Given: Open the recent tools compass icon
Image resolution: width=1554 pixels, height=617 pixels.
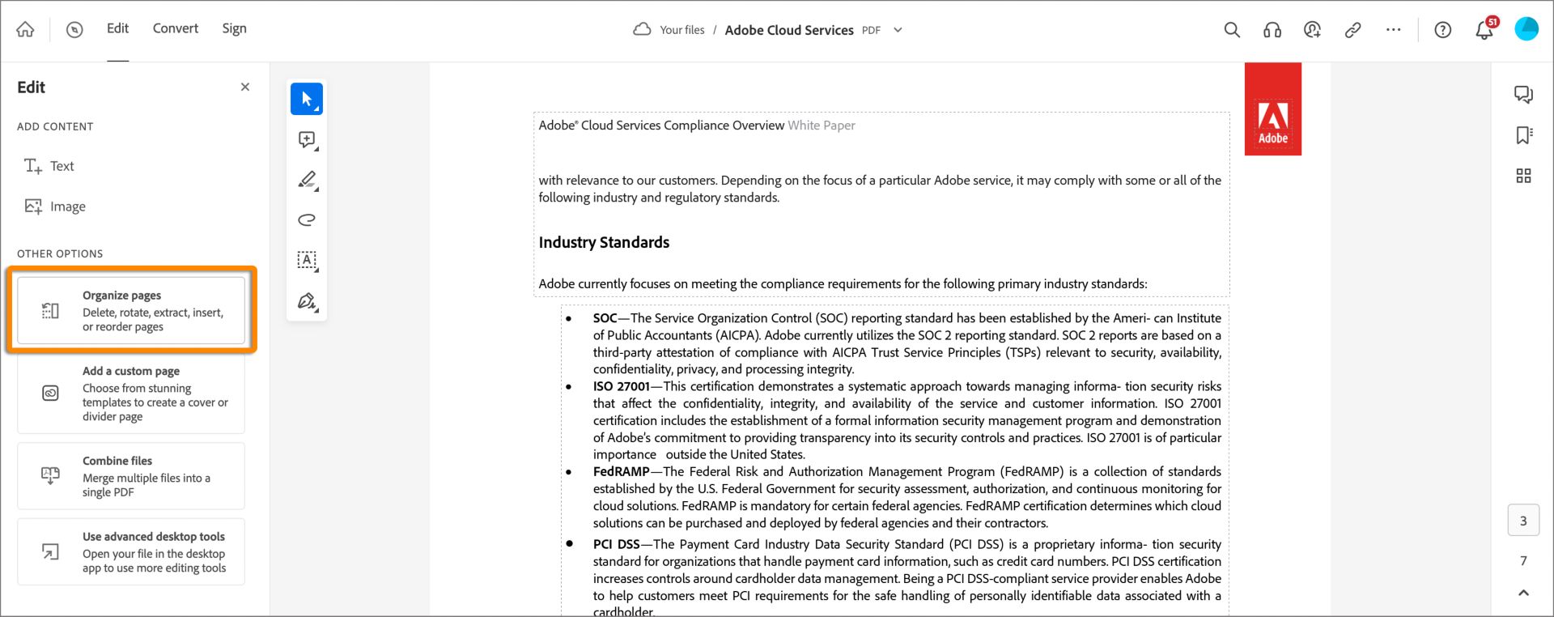Looking at the screenshot, I should (x=74, y=30).
